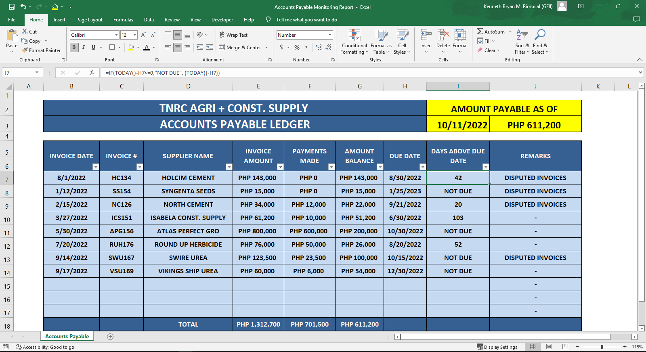Open the Calibri font name dropdown
Viewport: 646px width, 352px height.
(117, 35)
